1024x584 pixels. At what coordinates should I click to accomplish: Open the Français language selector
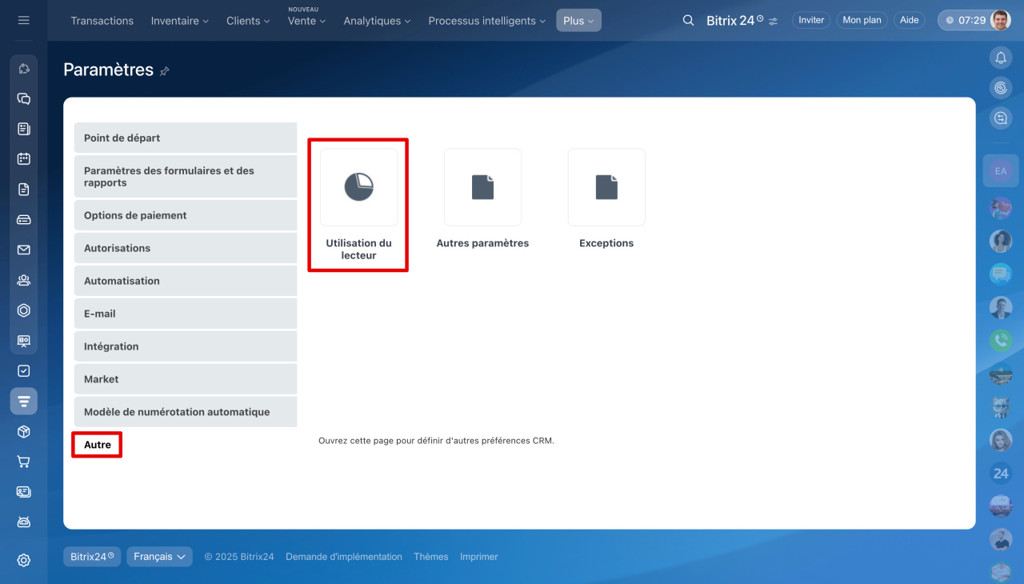(x=159, y=557)
